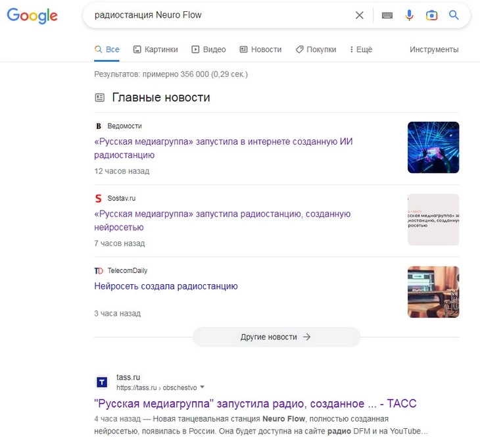Switch to the Видео tab
The width and height of the screenshot is (480, 440).
click(209, 49)
